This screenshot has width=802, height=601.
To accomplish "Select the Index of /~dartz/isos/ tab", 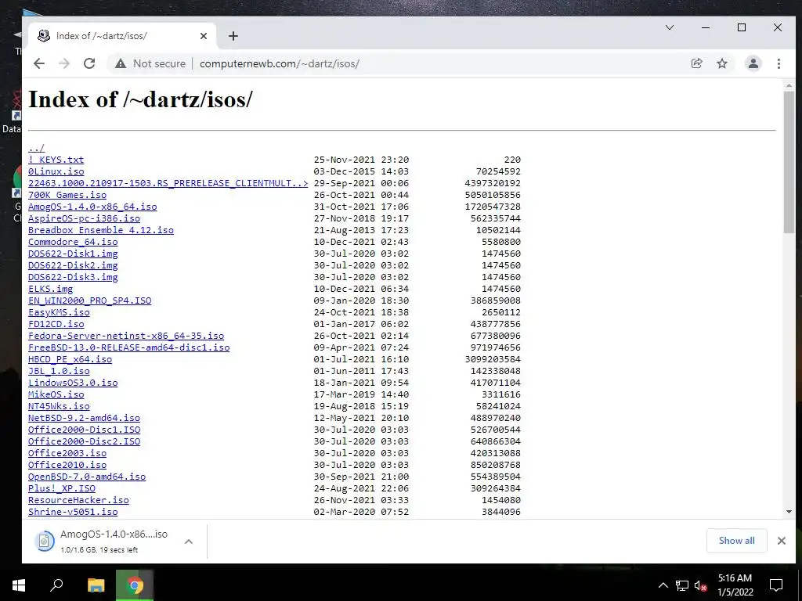I will [121, 36].
